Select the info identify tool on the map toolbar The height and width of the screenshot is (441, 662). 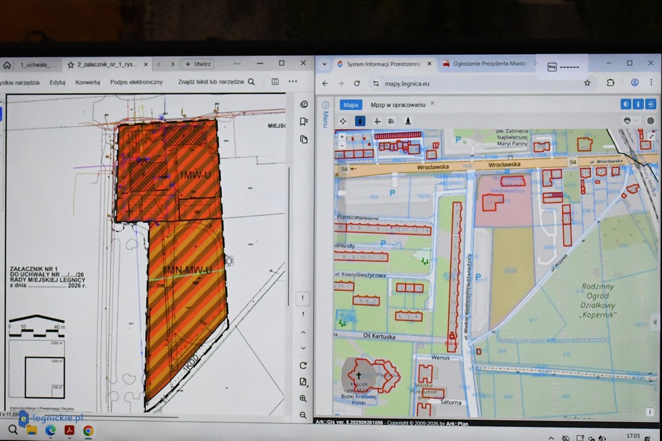coord(359,121)
